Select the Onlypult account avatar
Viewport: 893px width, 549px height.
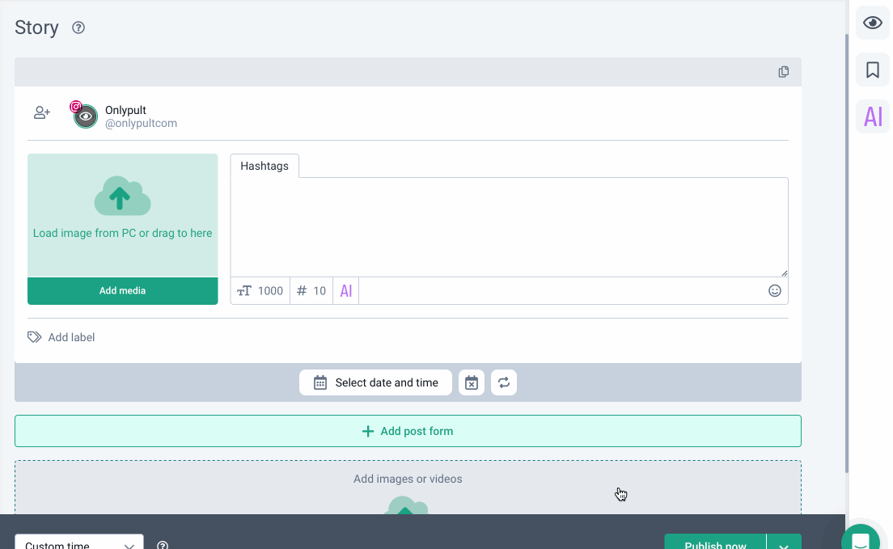point(85,116)
